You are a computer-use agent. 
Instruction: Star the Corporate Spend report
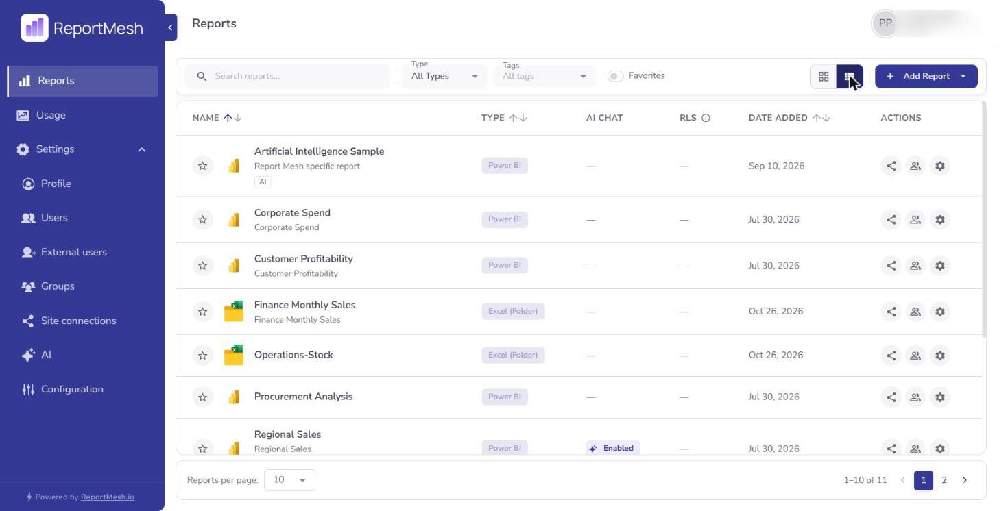point(202,220)
